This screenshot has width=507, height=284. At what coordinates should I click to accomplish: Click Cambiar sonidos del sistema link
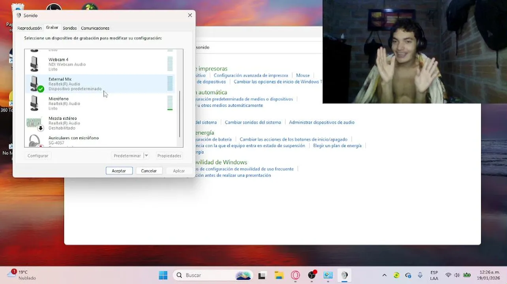click(253, 122)
